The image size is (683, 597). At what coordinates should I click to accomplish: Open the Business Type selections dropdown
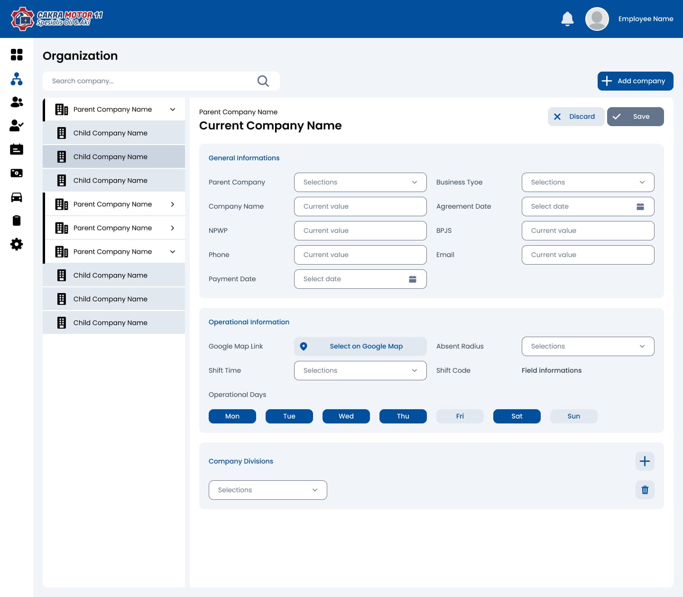click(x=588, y=182)
